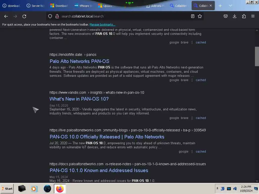Image resolution: width=259 pixels, height=194 pixels.
Task: Open cached link for endoflife.date result
Action: click(x=201, y=80)
